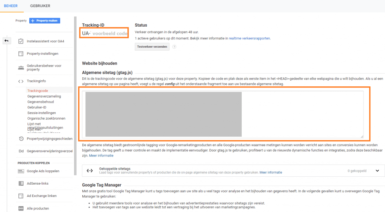Viewport: 385px width, 212px height.
Task: Click the Trackinginfo code brackets icon
Action: [x=21, y=81]
